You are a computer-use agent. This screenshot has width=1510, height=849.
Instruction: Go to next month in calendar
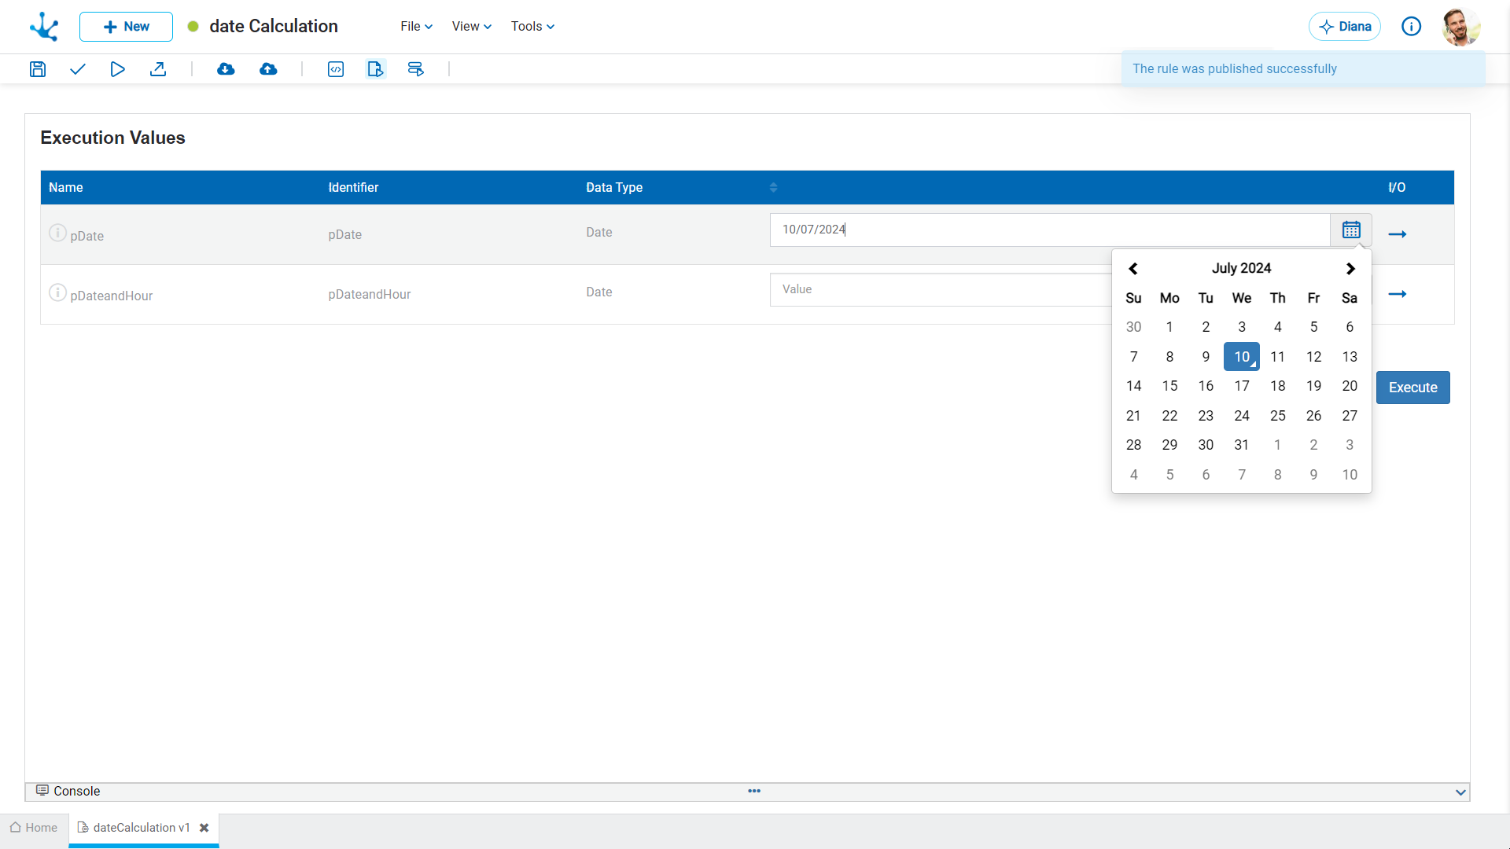click(1350, 269)
